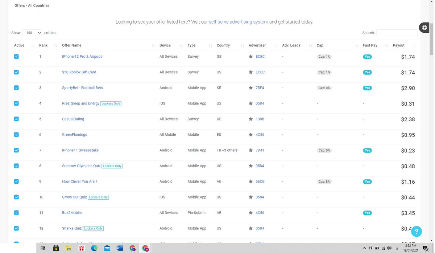Click the star icon in Buz2Mobile row
The width and height of the screenshot is (435, 253).
click(x=251, y=213)
